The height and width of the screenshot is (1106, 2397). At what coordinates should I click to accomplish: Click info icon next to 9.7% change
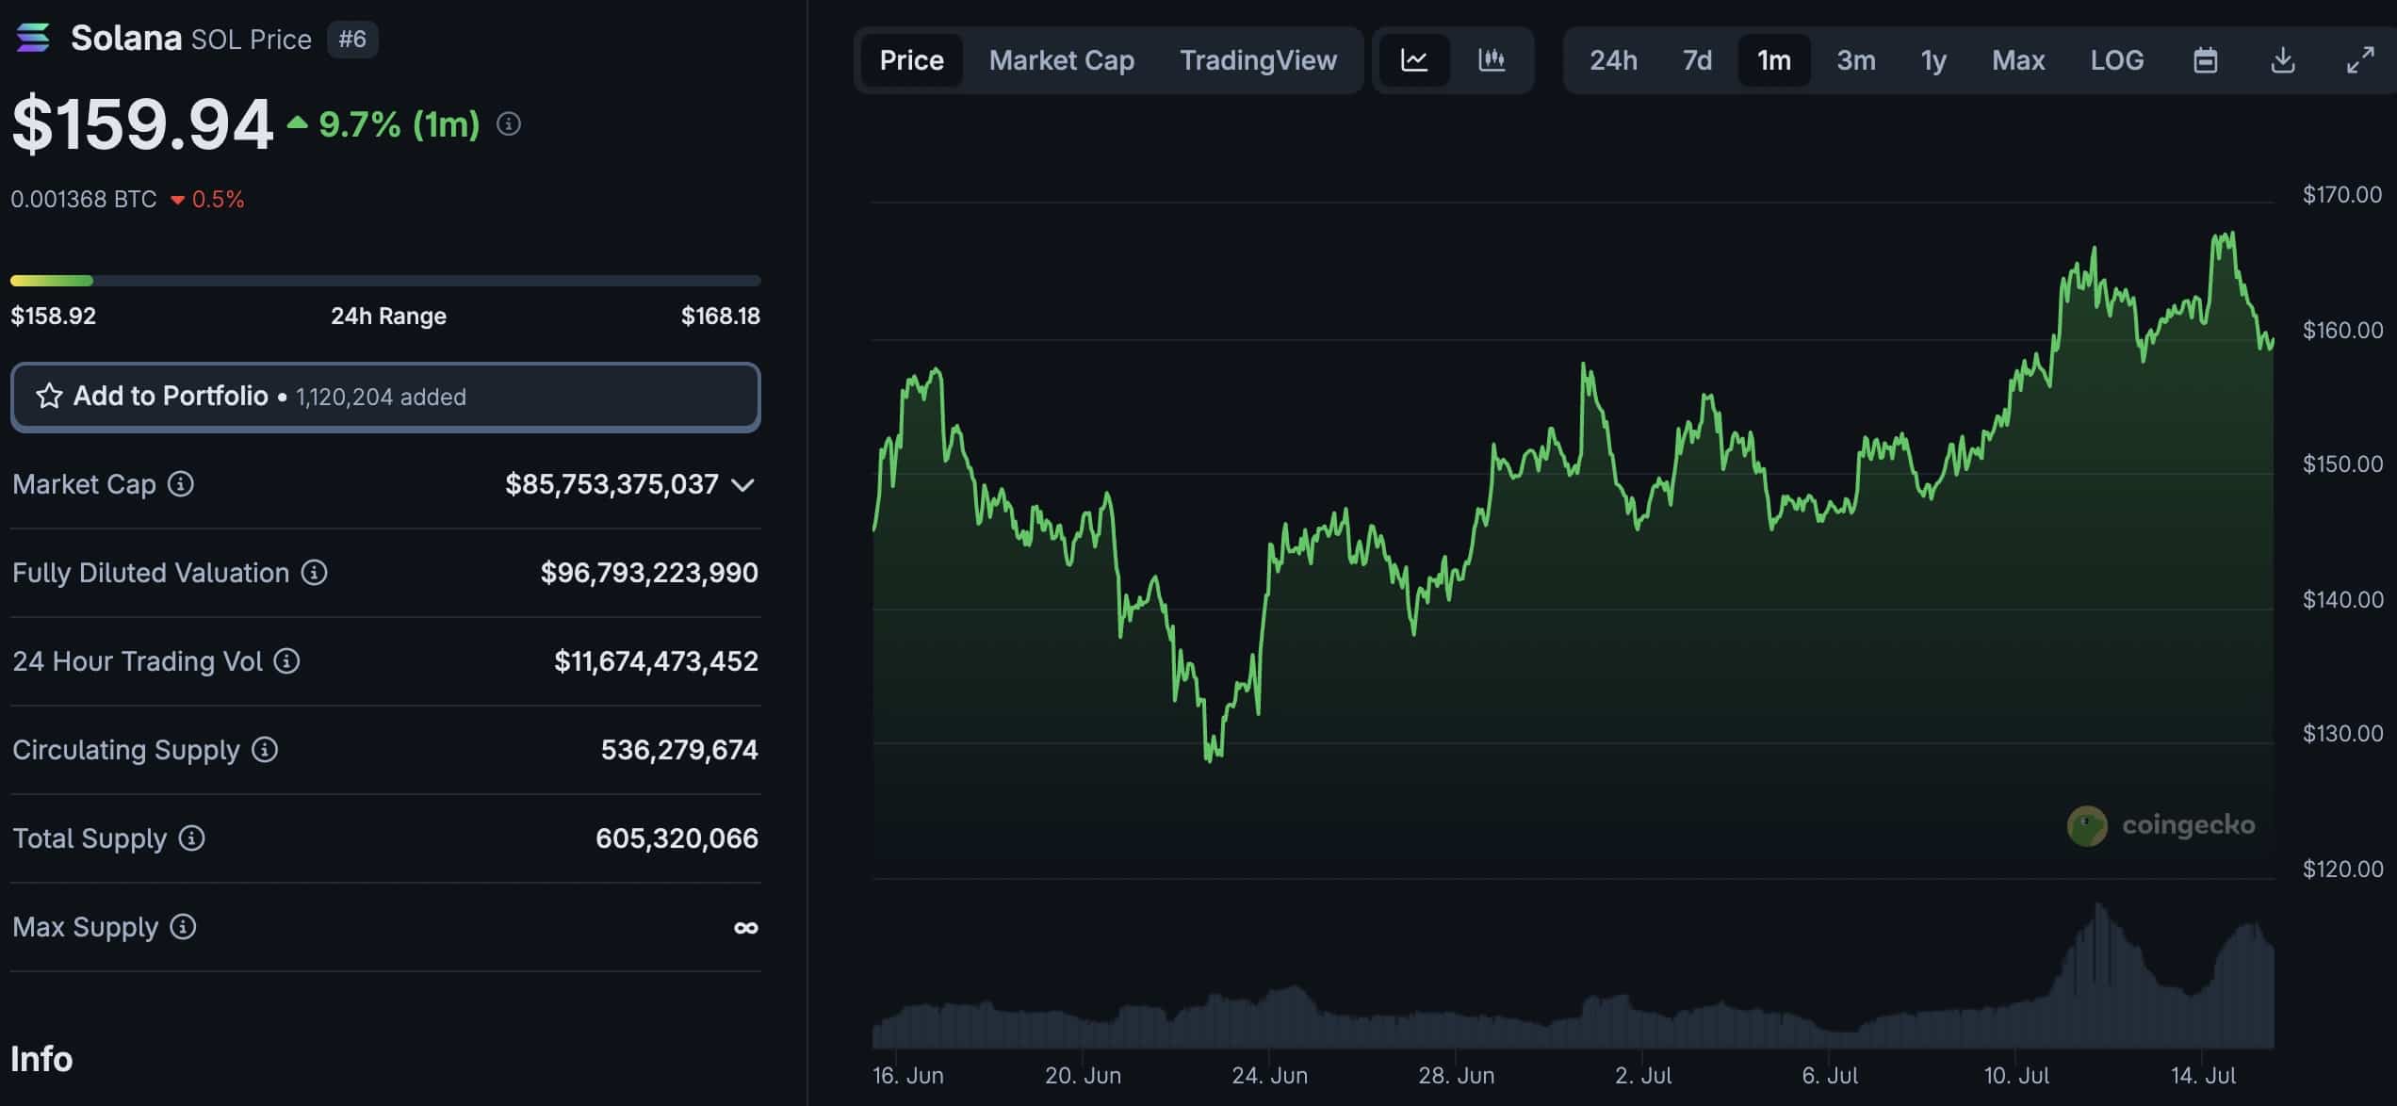[x=509, y=124]
